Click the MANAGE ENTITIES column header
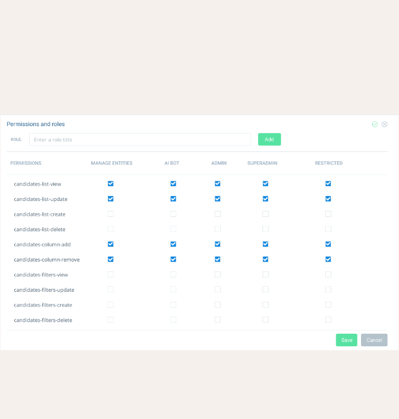The image size is (399, 419). (x=112, y=163)
